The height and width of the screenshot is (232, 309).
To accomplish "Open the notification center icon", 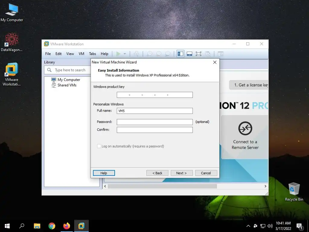I will point(299,226).
